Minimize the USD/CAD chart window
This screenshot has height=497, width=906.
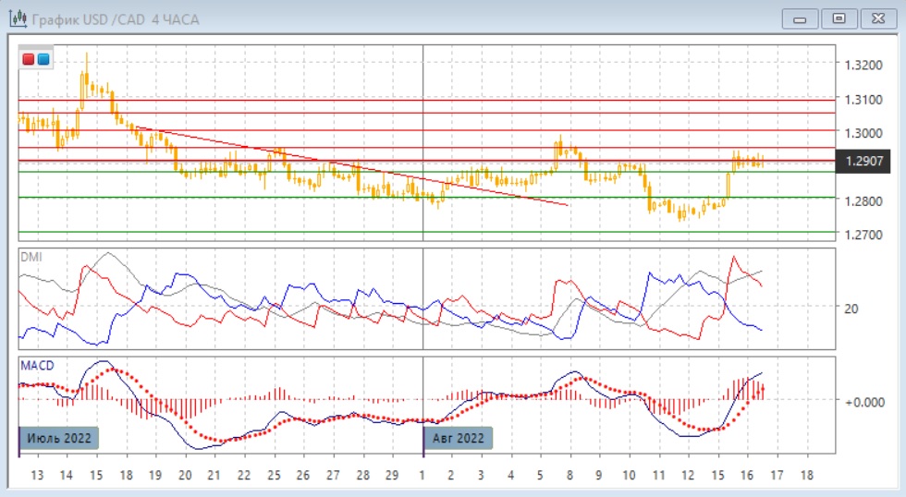[x=801, y=18]
